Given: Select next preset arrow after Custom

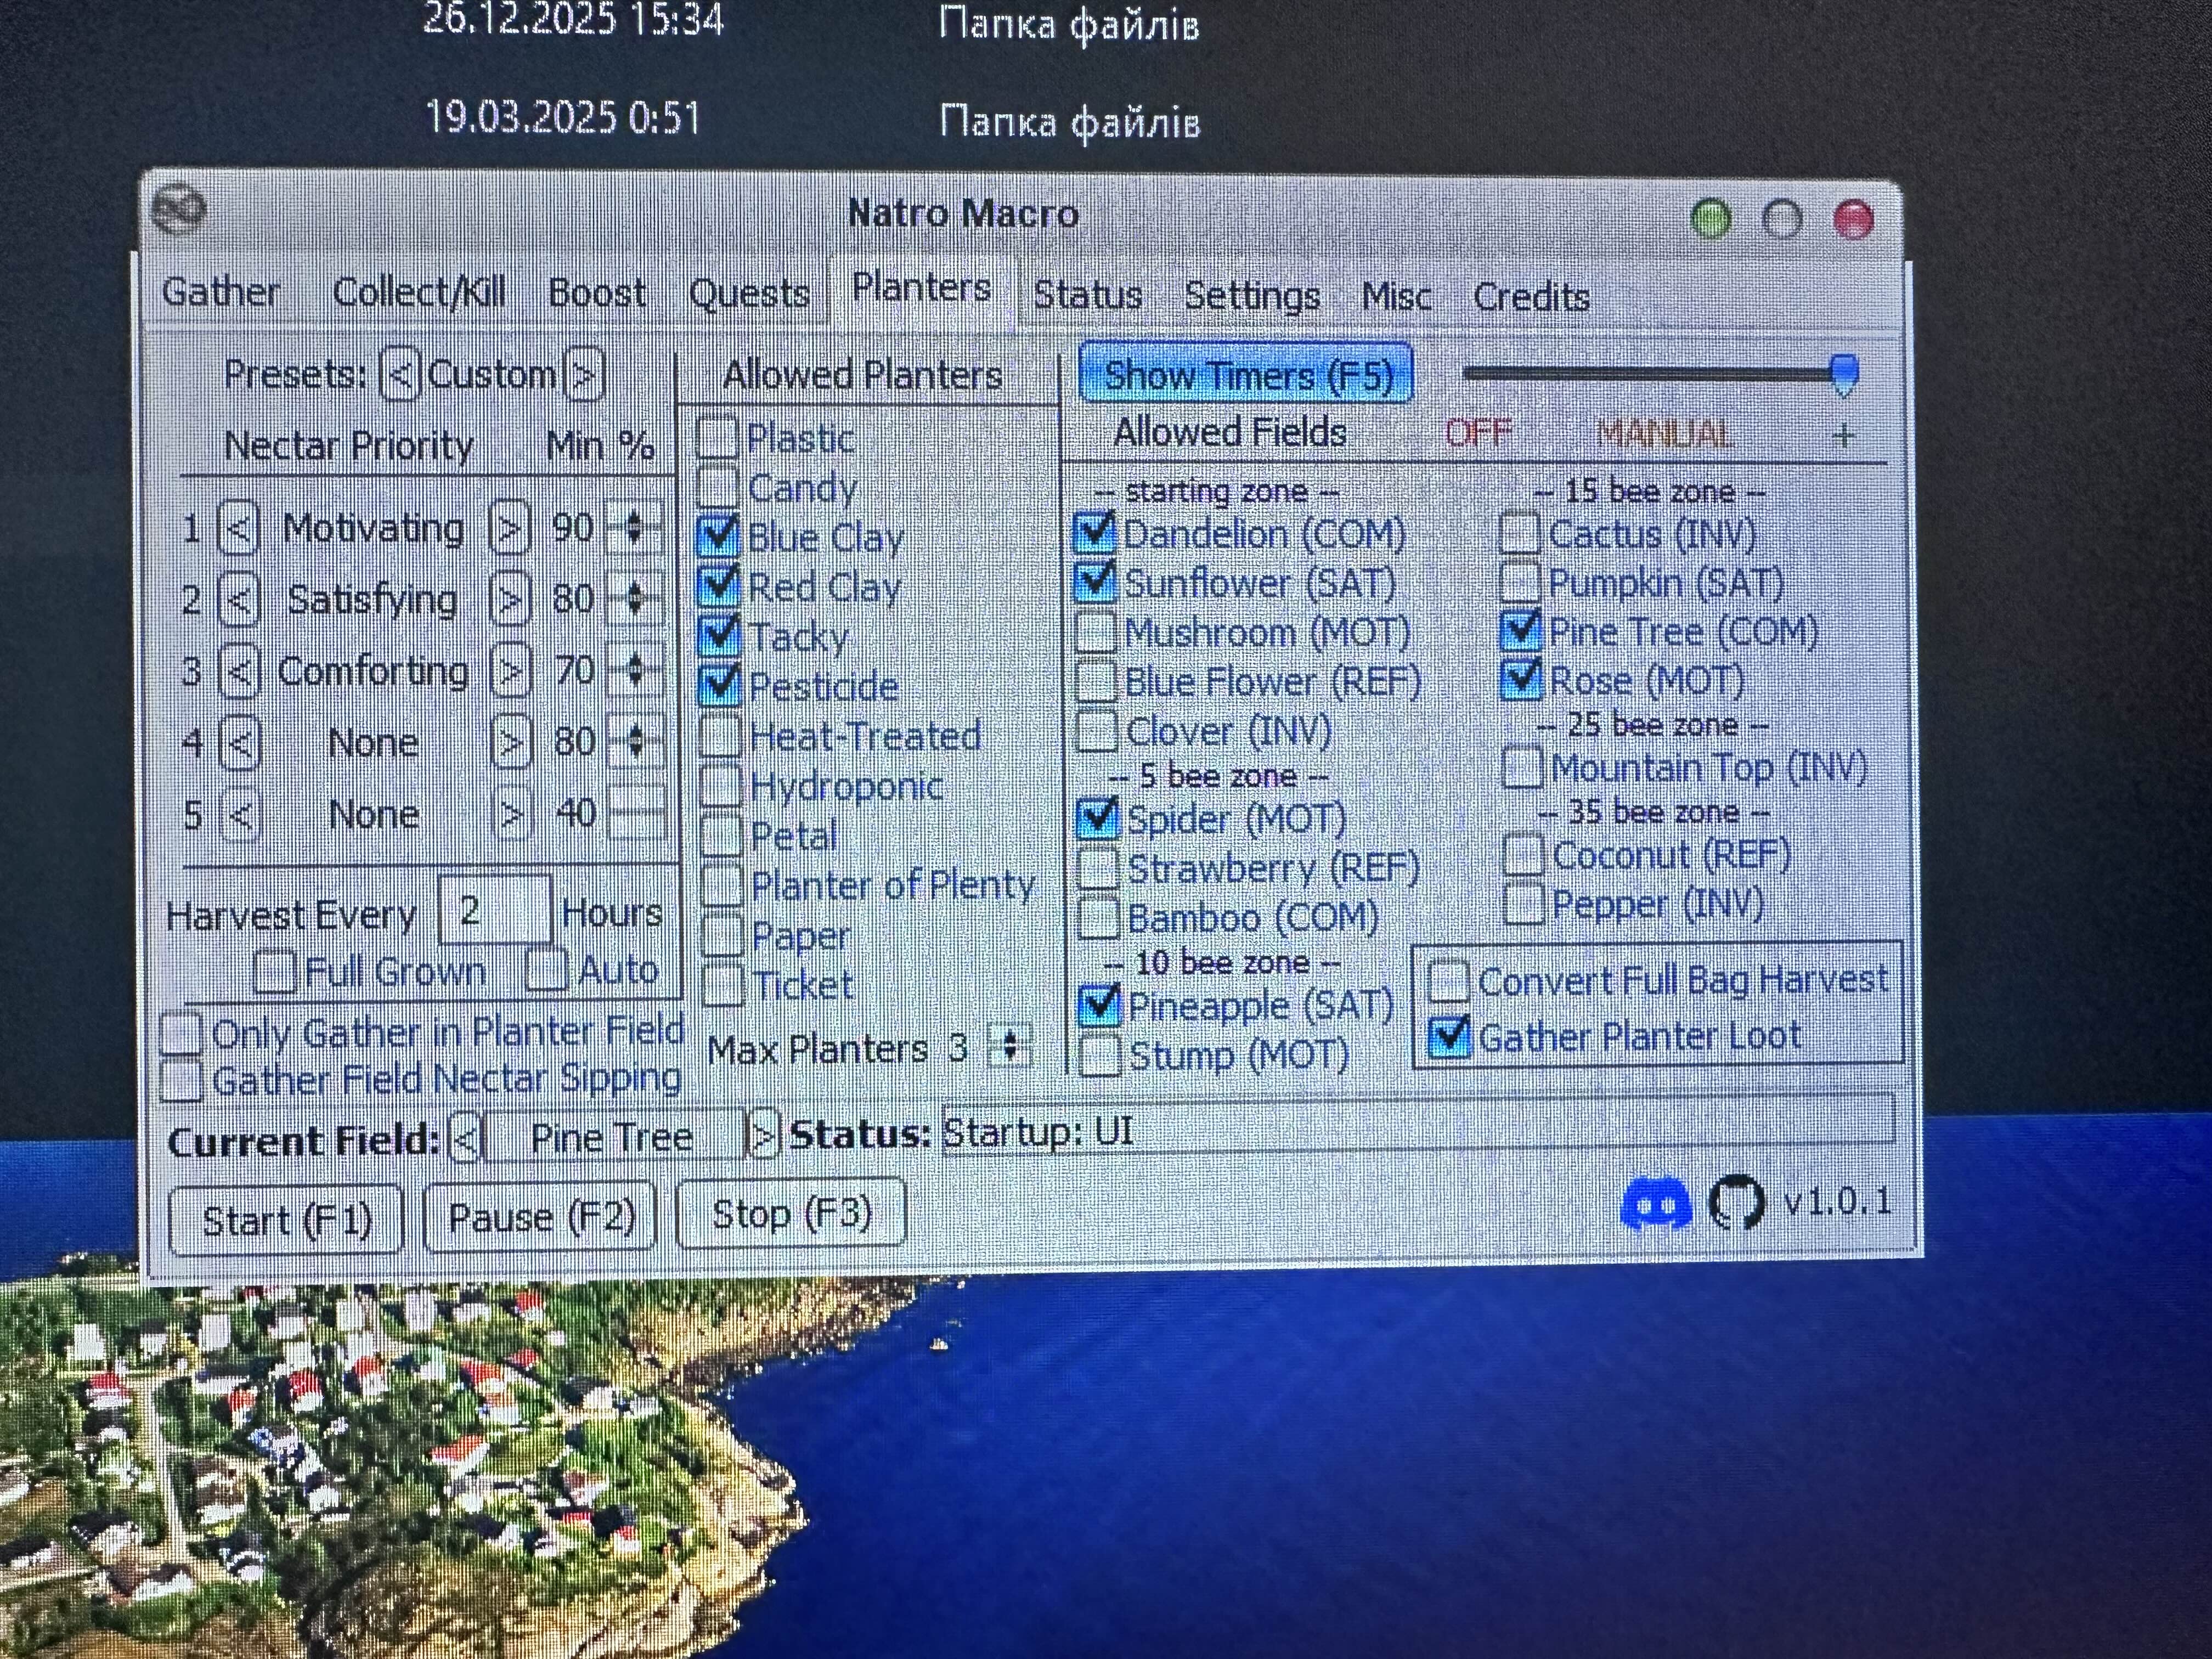Looking at the screenshot, I should pos(584,375).
